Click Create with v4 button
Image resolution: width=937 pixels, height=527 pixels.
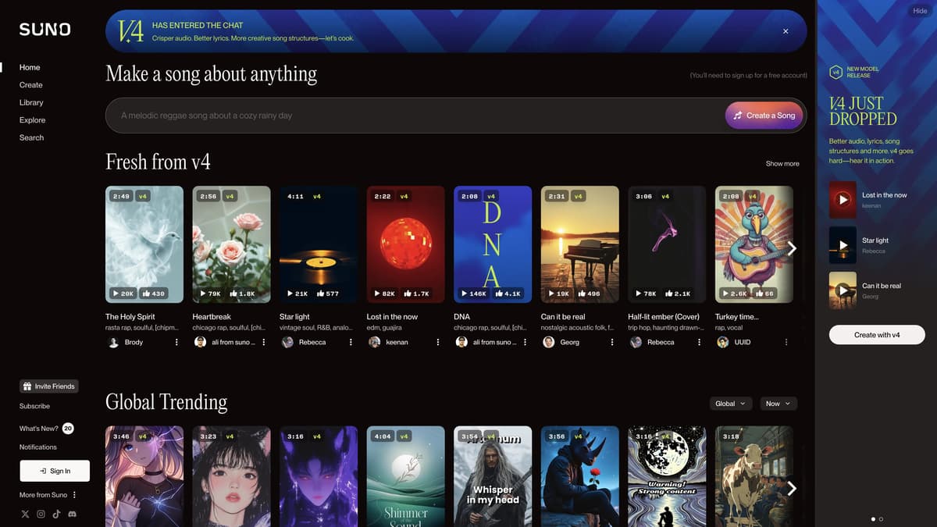pyautogui.click(x=877, y=335)
